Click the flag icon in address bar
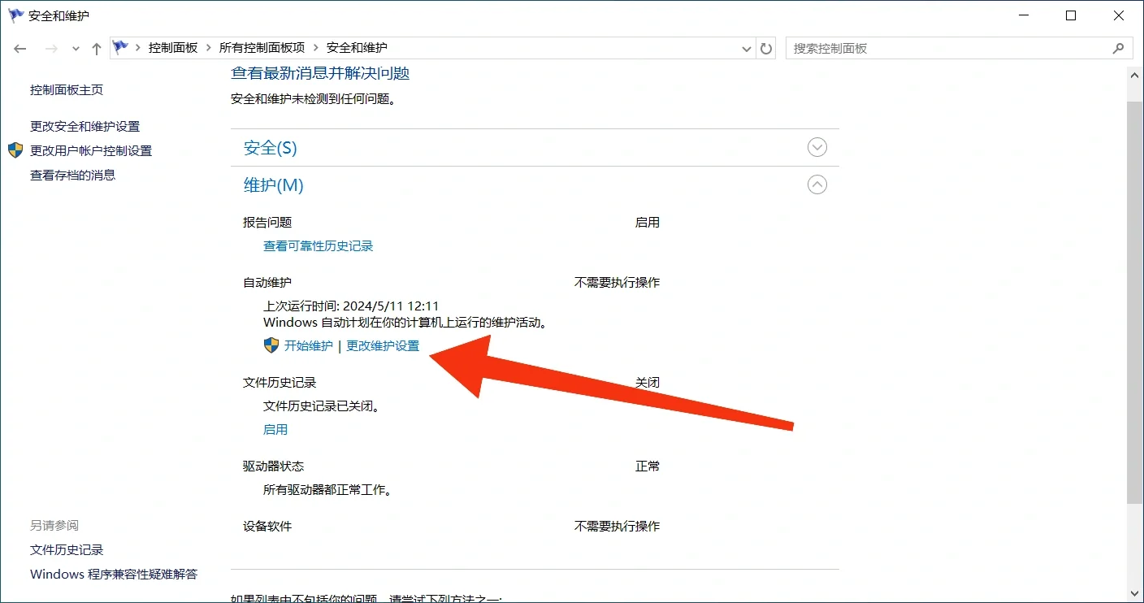Viewport: 1144px width, 603px height. 121,48
